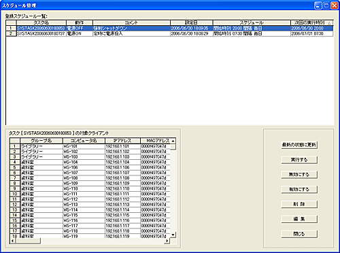Select client list row header 14
This screenshot has width=340, height=253.
[x=15, y=215]
